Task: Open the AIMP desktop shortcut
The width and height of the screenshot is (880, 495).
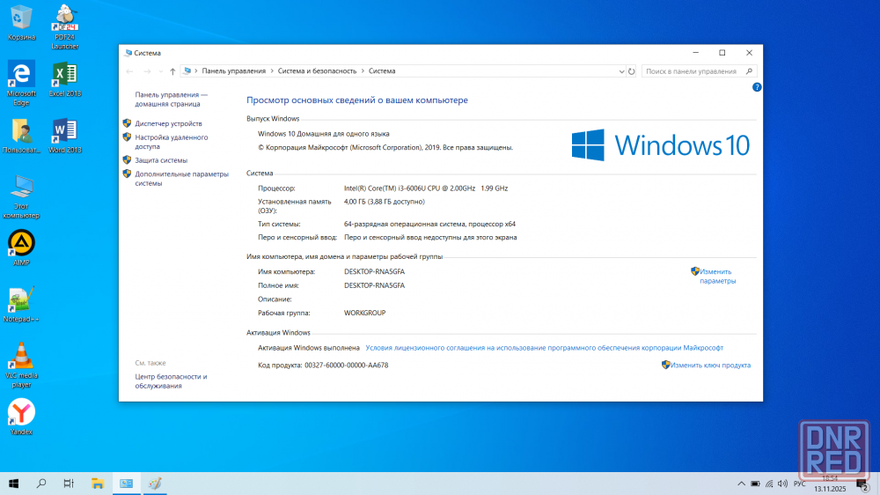Action: tap(21, 244)
